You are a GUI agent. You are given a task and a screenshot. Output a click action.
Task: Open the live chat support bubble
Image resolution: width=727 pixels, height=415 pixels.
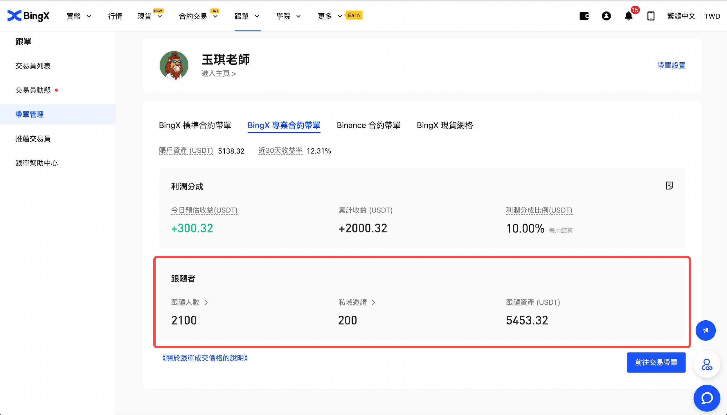(706, 398)
